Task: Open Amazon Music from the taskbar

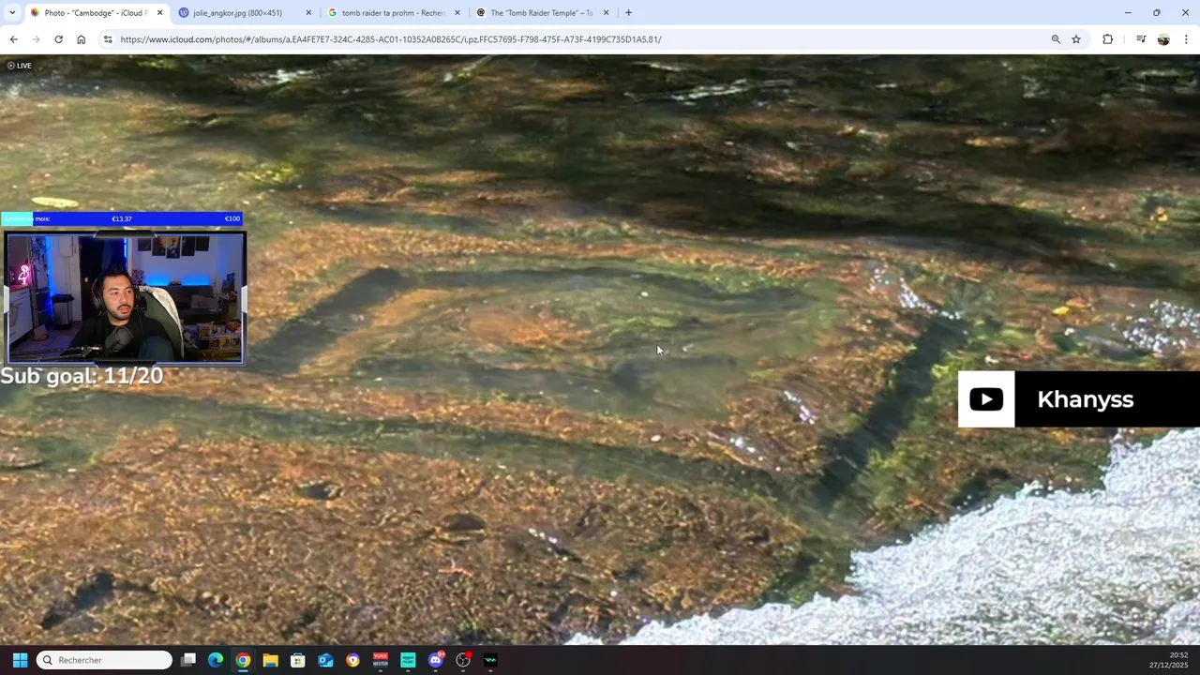Action: [408, 660]
